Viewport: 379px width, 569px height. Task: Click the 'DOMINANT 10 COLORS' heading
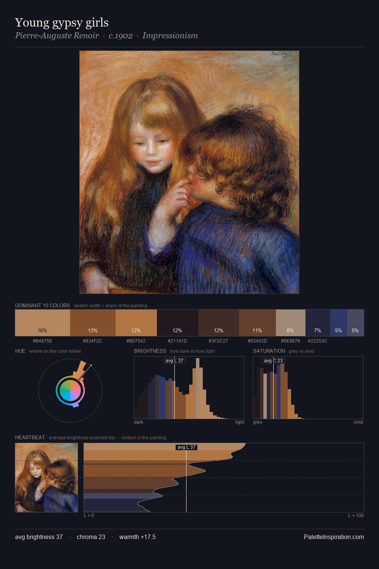tap(42, 305)
